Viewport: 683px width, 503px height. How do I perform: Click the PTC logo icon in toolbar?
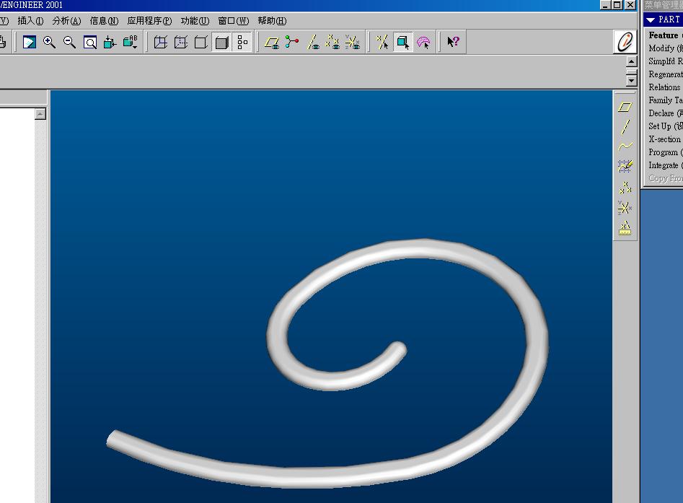pos(624,43)
